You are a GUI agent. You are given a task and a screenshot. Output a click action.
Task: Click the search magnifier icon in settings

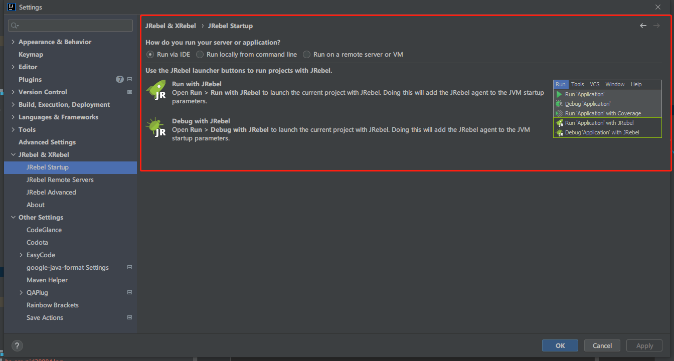pos(14,26)
